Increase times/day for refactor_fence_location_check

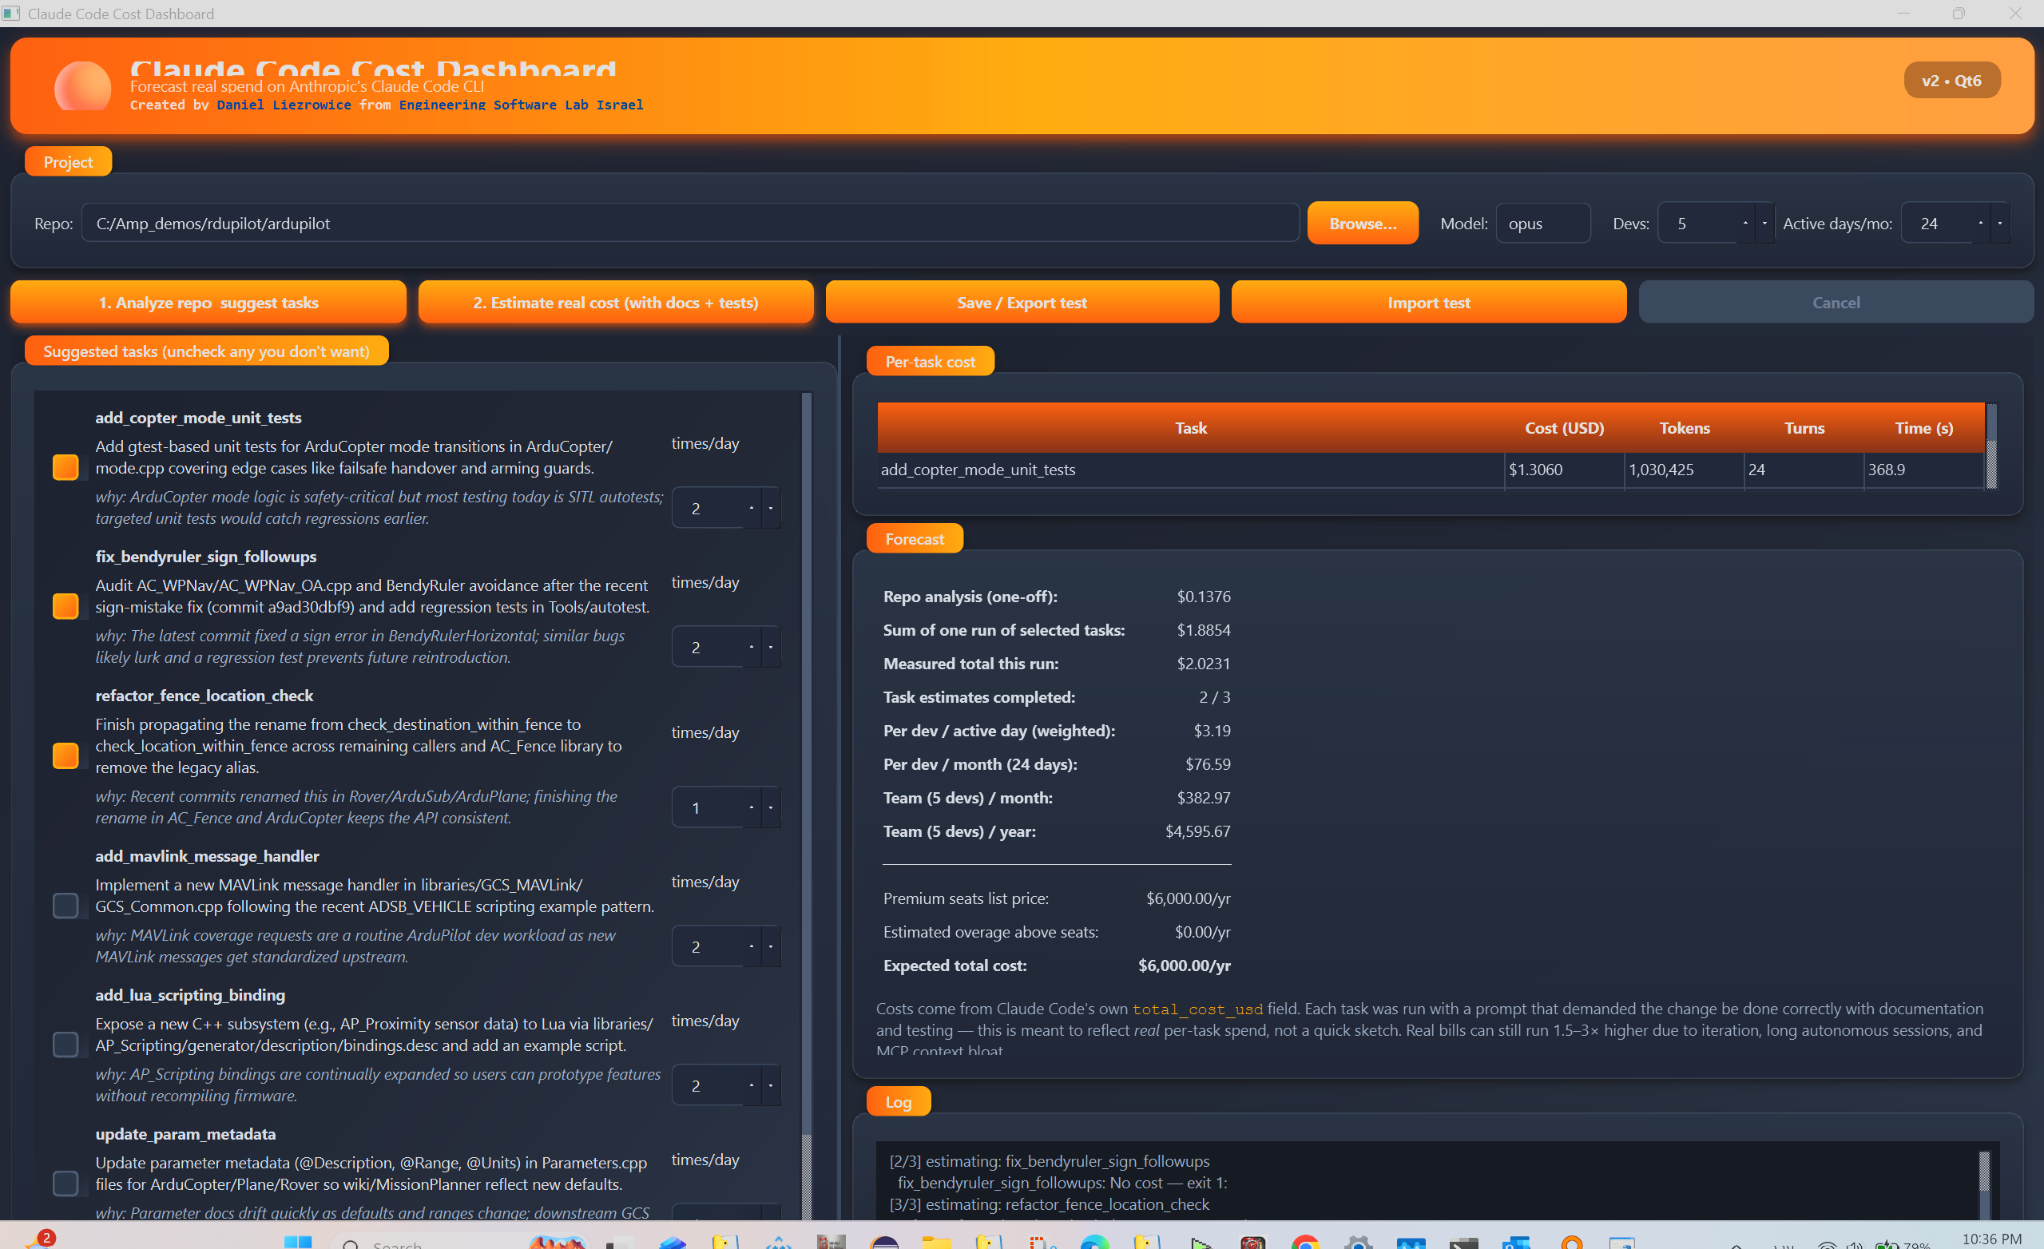752,807
